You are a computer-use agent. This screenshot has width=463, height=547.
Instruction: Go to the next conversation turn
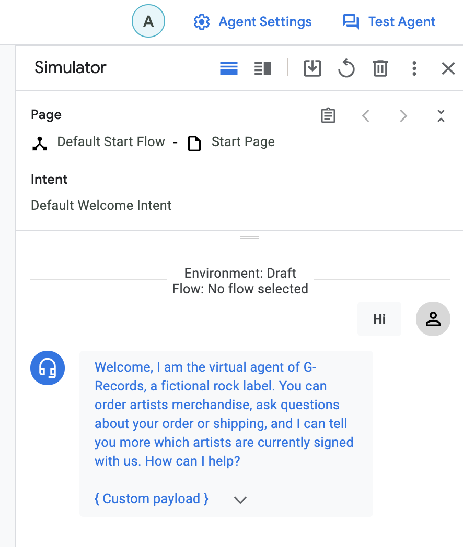click(x=403, y=115)
